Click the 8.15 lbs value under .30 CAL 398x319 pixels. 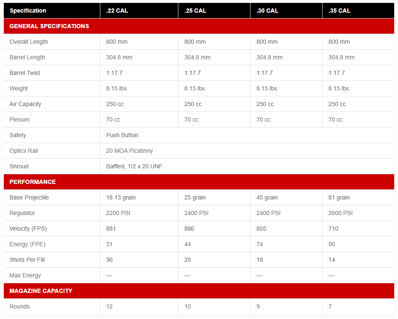[x=266, y=88]
